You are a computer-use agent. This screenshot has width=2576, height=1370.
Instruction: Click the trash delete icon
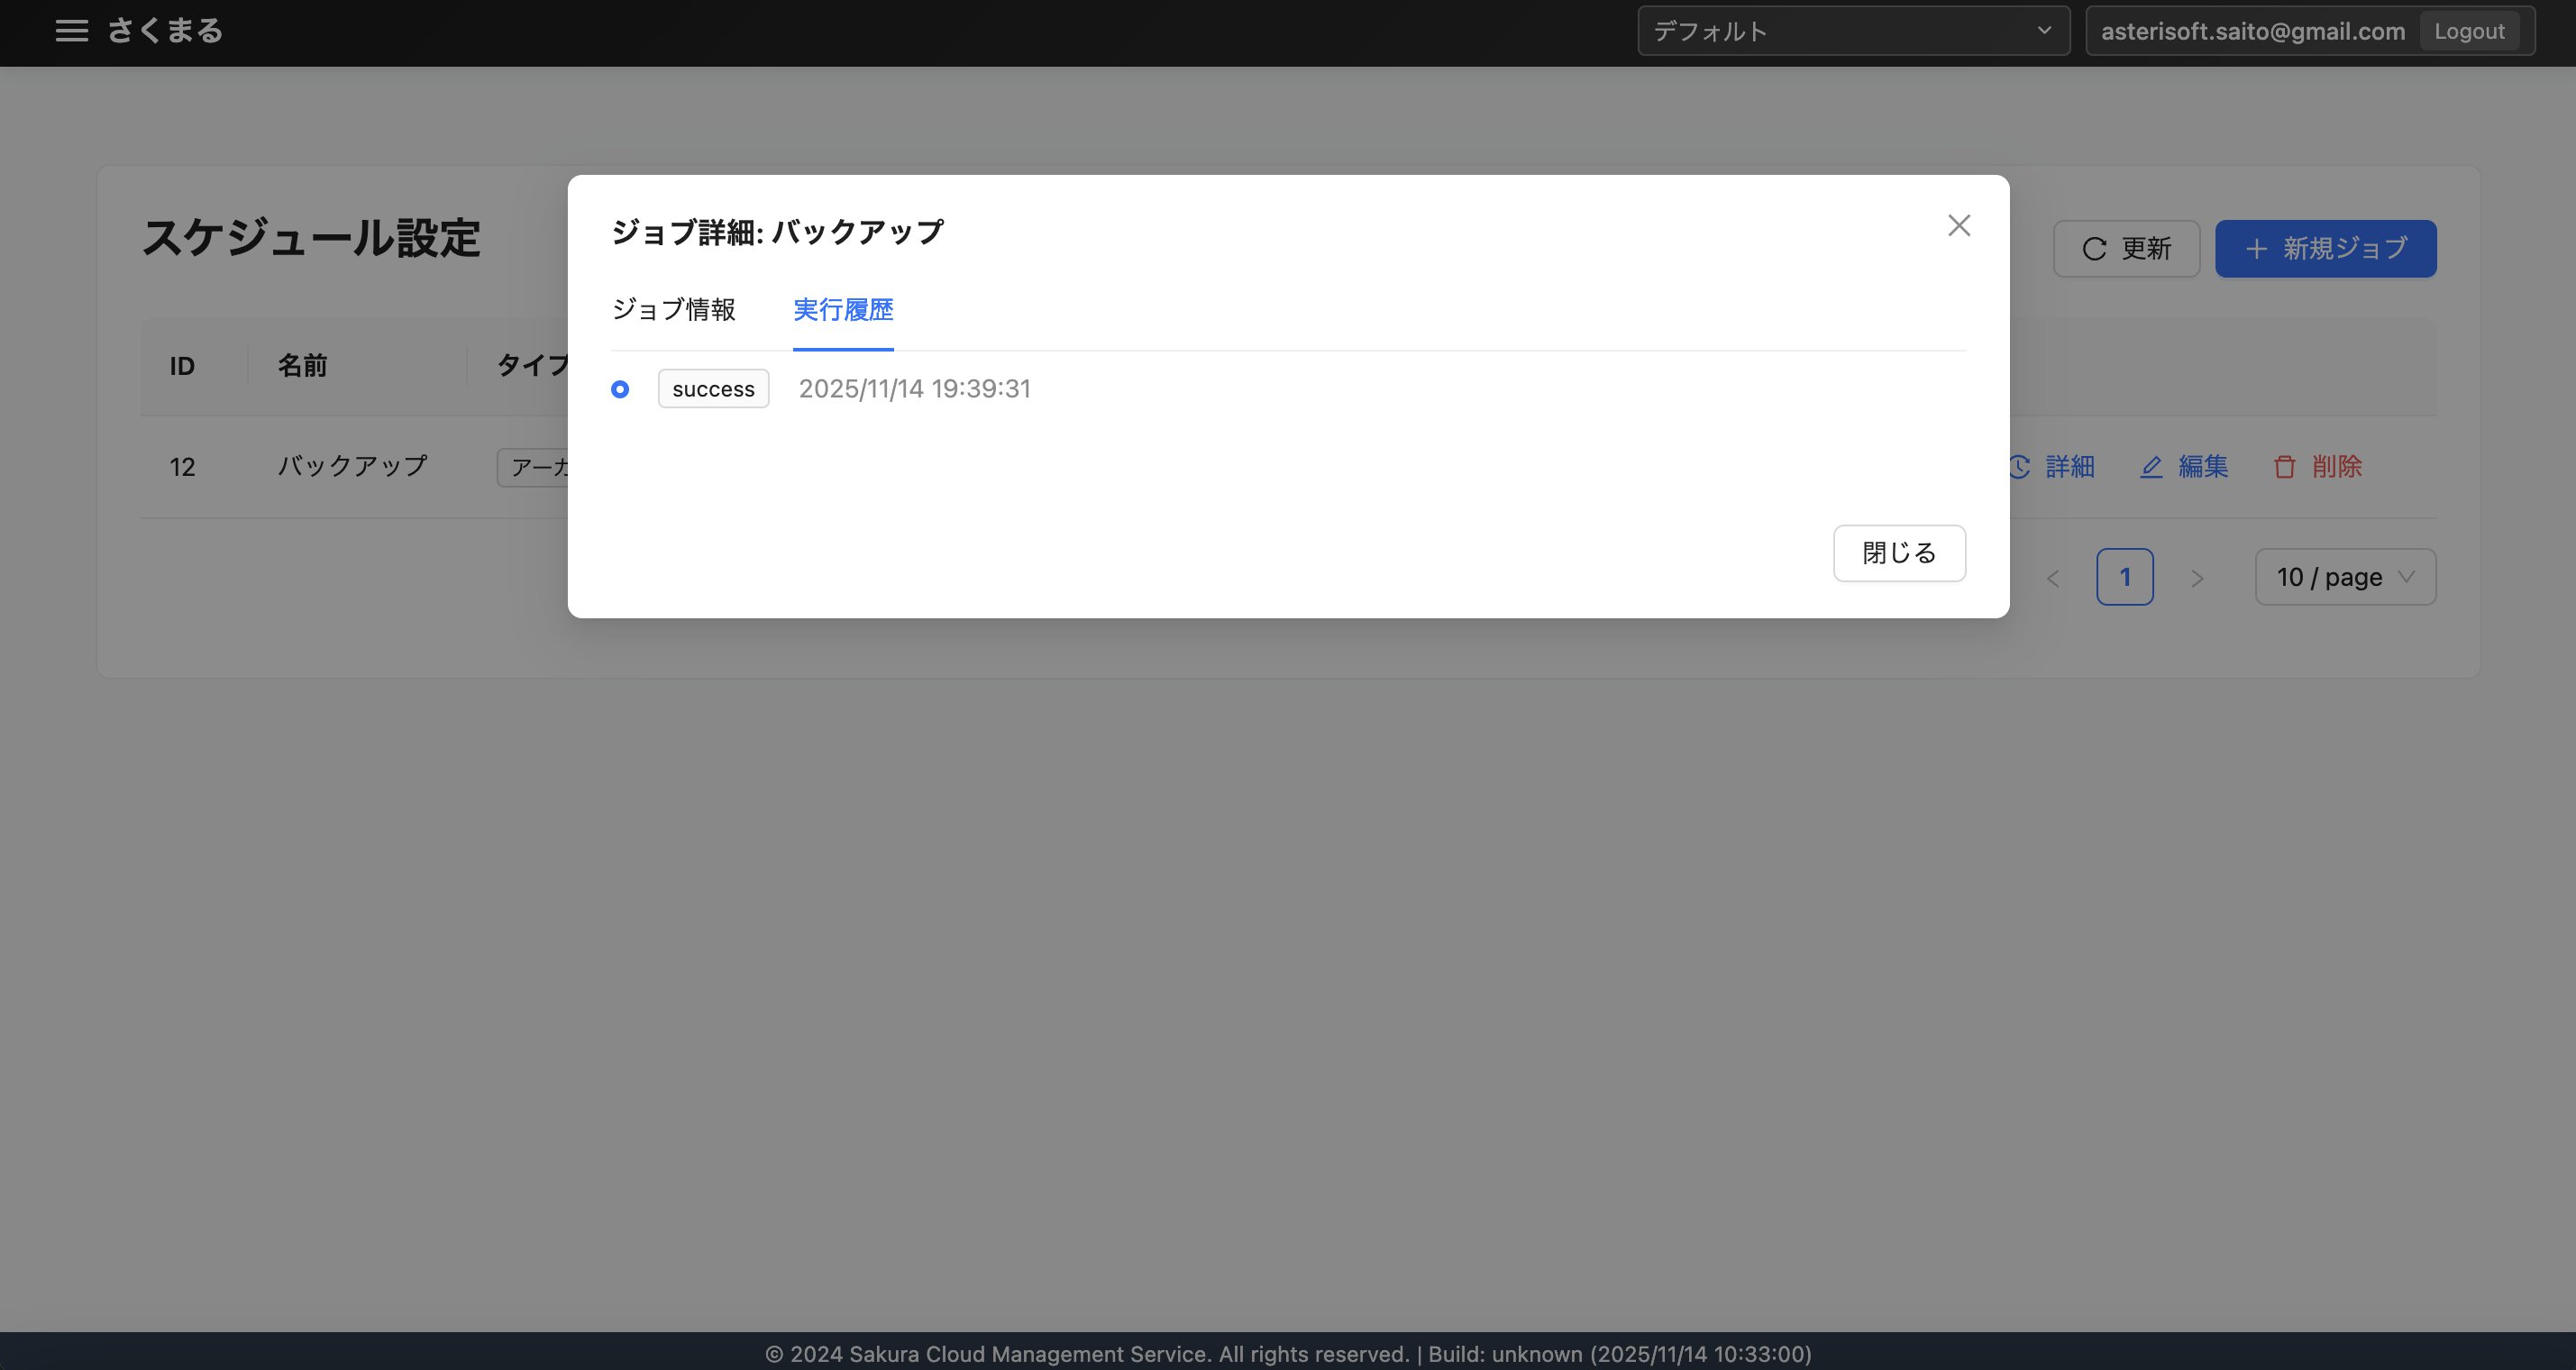[2285, 467]
